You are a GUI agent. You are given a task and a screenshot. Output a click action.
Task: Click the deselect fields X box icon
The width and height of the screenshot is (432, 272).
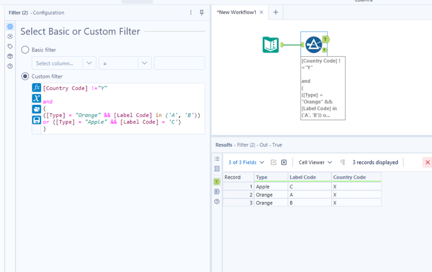284,162
